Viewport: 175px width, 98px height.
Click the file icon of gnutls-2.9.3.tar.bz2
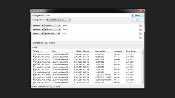point(34,70)
